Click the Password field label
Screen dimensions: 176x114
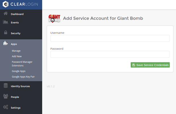(x=57, y=49)
